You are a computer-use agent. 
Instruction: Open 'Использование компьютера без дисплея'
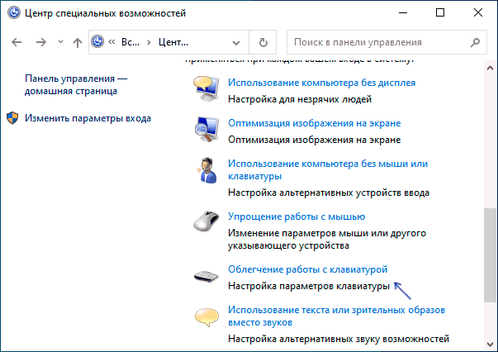(x=322, y=83)
